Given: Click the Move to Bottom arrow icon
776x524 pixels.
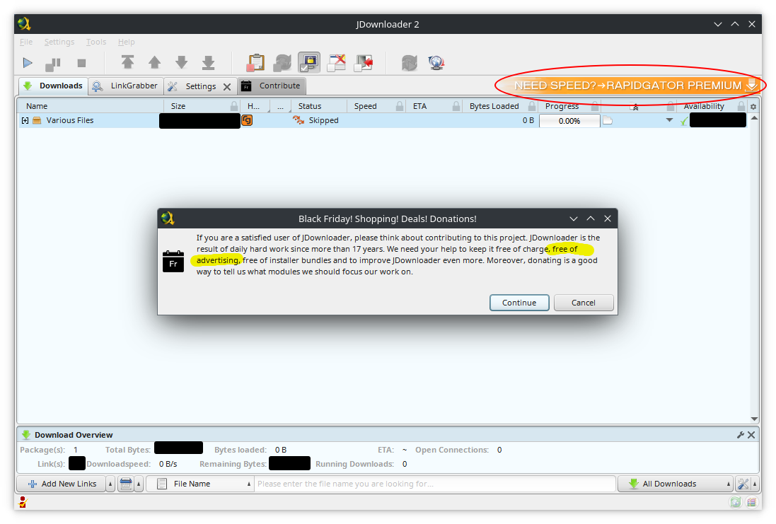Looking at the screenshot, I should click(x=208, y=63).
